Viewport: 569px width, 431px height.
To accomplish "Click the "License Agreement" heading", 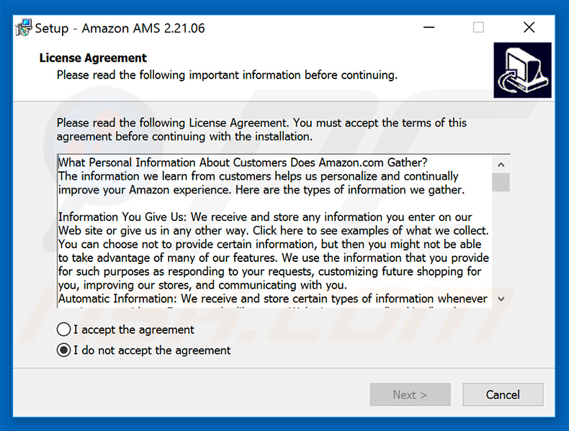I will [93, 58].
